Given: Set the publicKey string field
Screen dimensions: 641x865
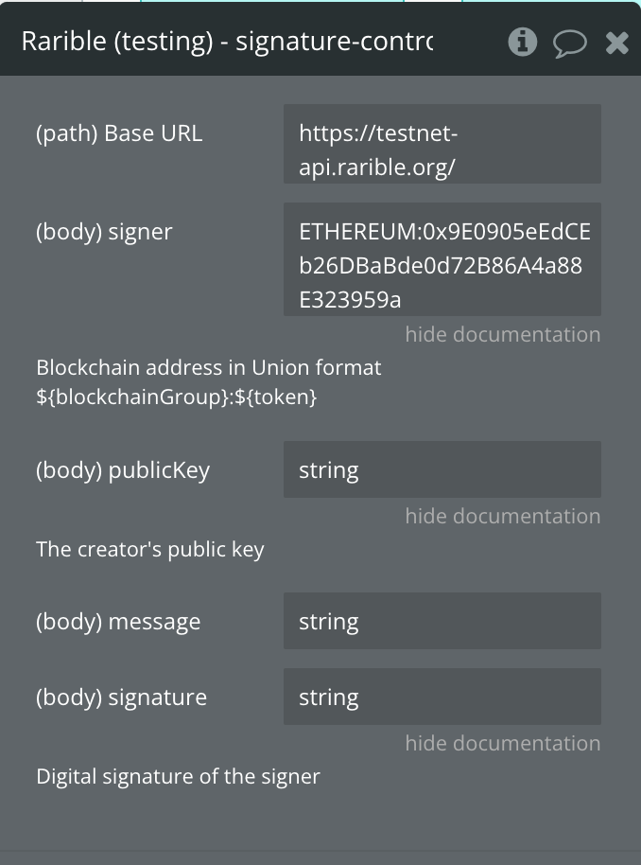Looking at the screenshot, I should click(442, 469).
